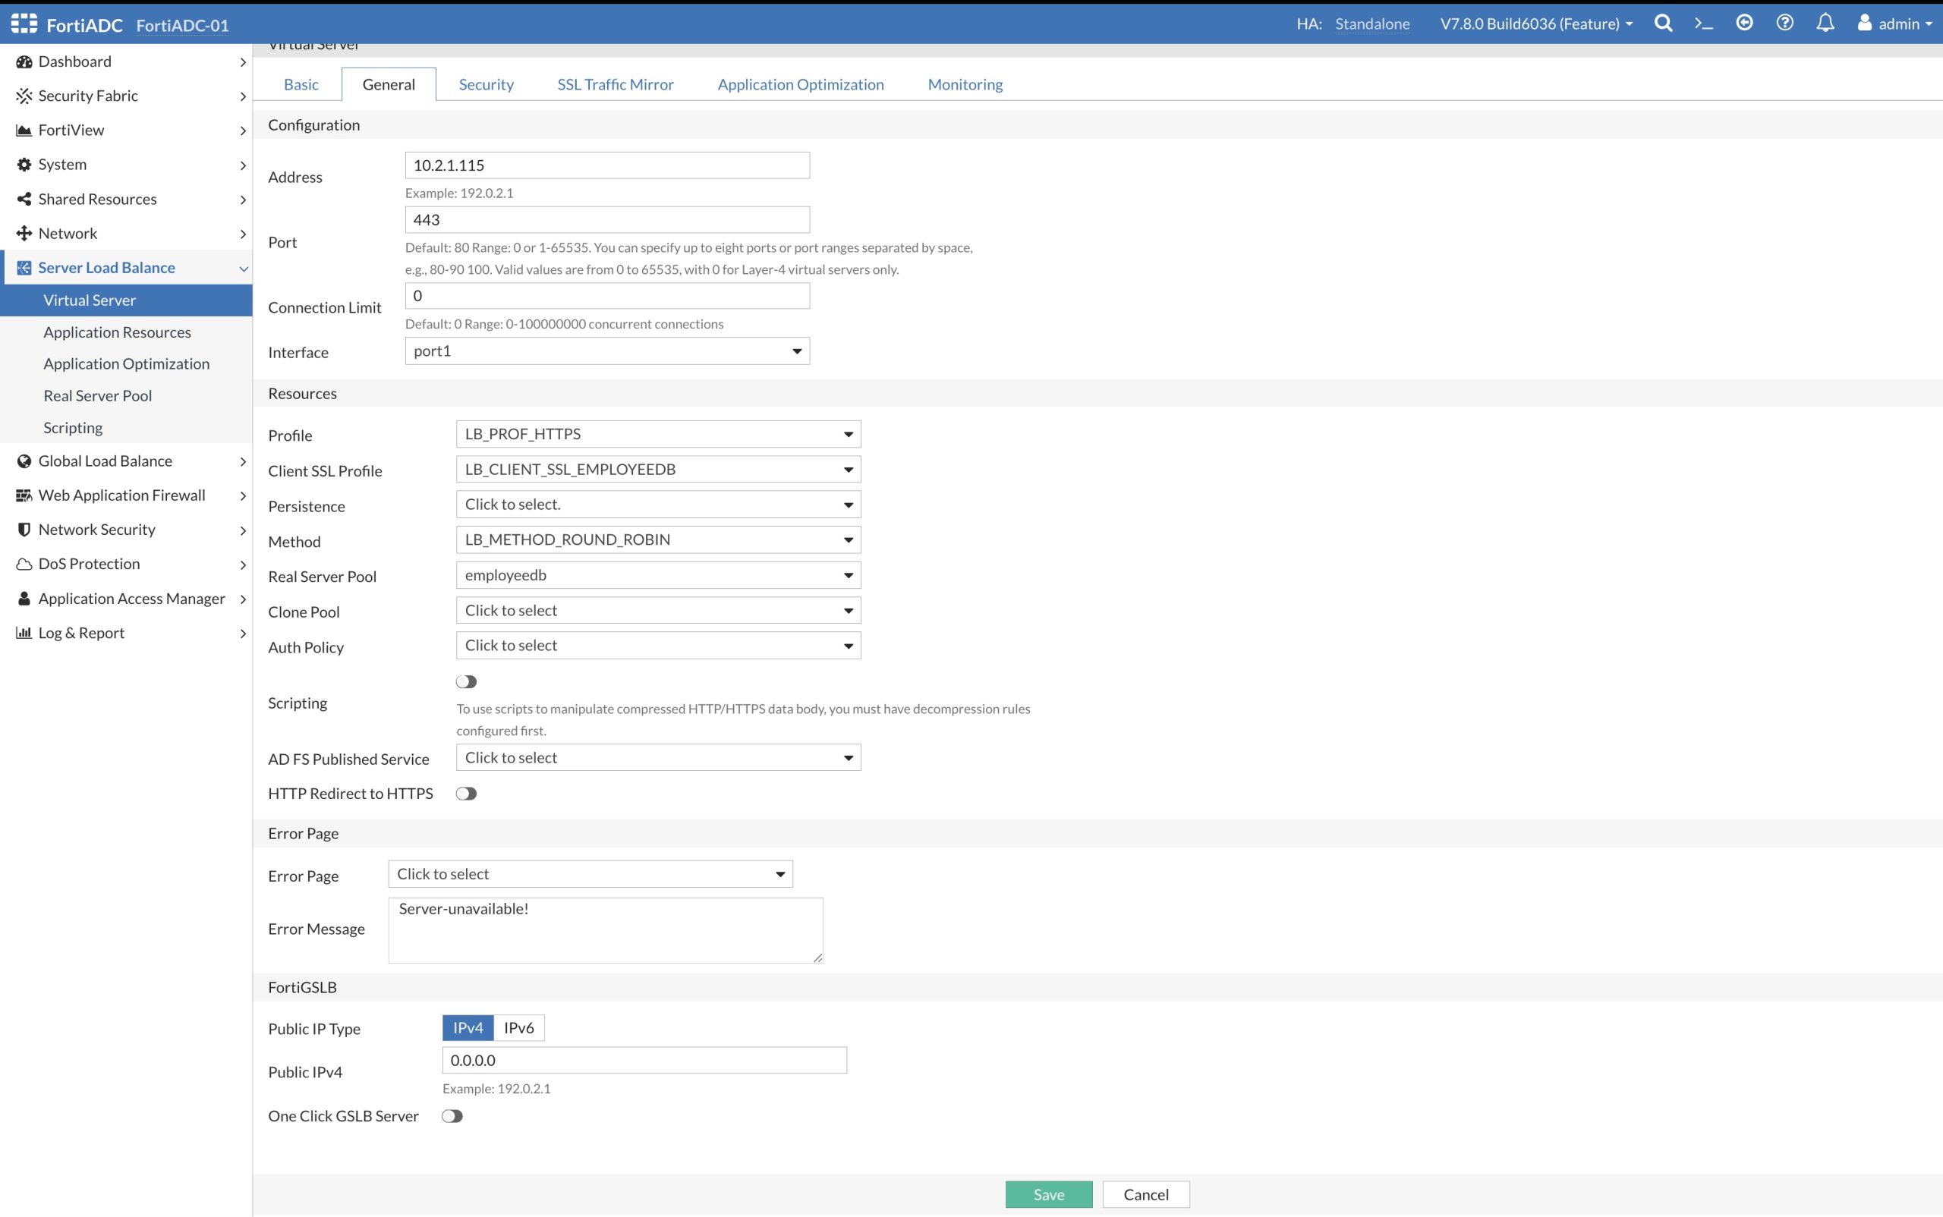Click the help question mark icon
The image size is (1943, 1217).
(1784, 23)
